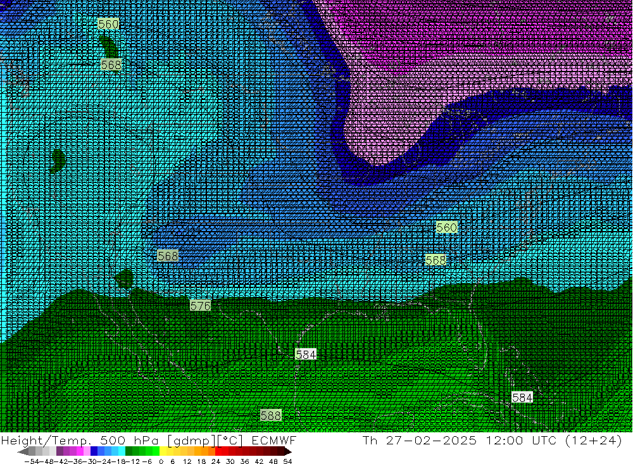The image size is (633, 464).
Task: Click the bright yellow legend swatch above 0
Action: 163,451
